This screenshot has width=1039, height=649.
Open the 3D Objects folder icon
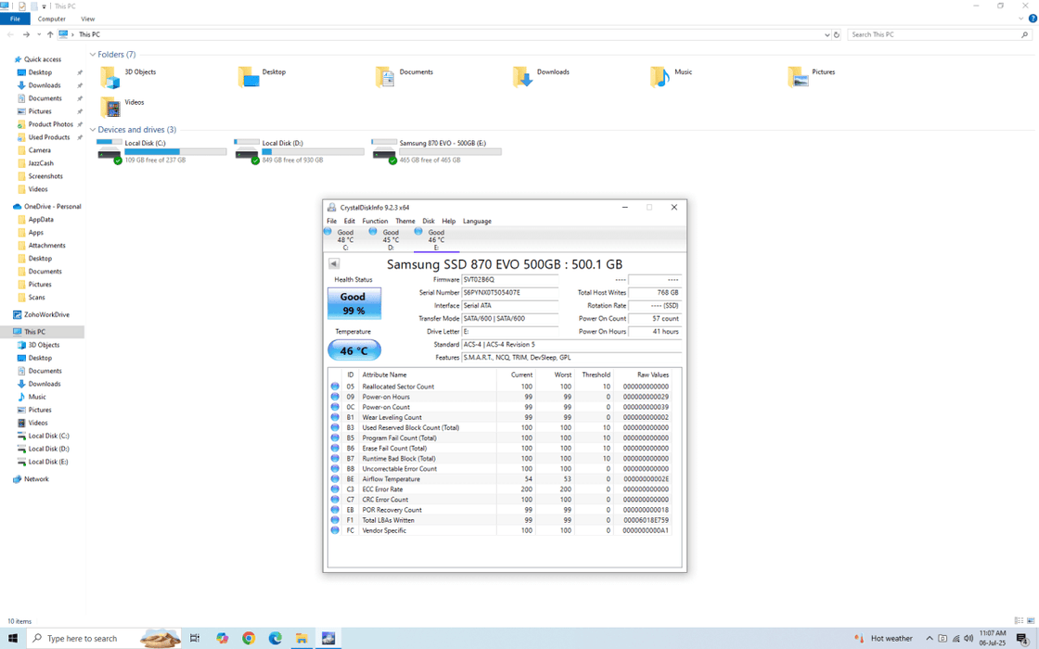pyautogui.click(x=109, y=77)
